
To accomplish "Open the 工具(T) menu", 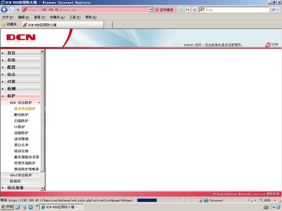I will 75,17.
